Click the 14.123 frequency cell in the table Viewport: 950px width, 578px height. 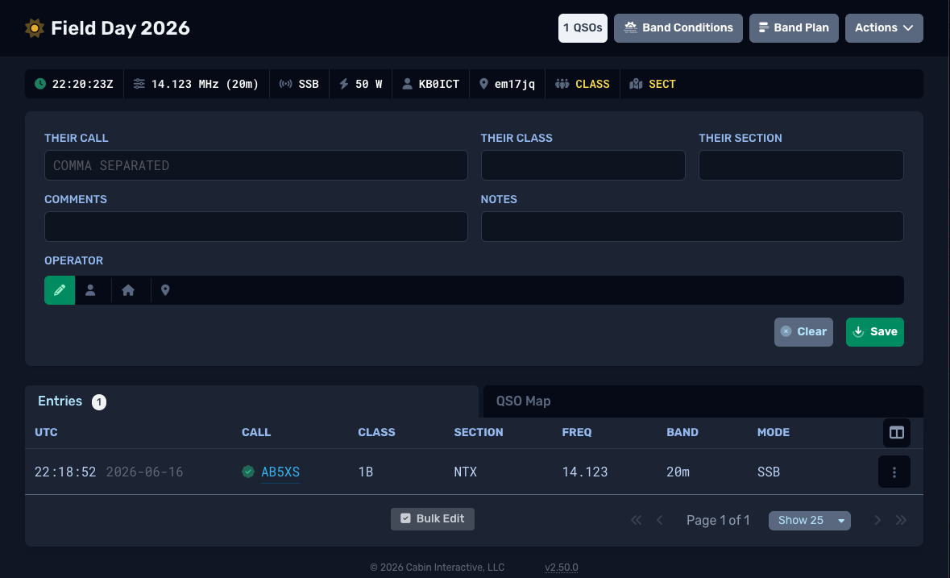[x=585, y=472]
